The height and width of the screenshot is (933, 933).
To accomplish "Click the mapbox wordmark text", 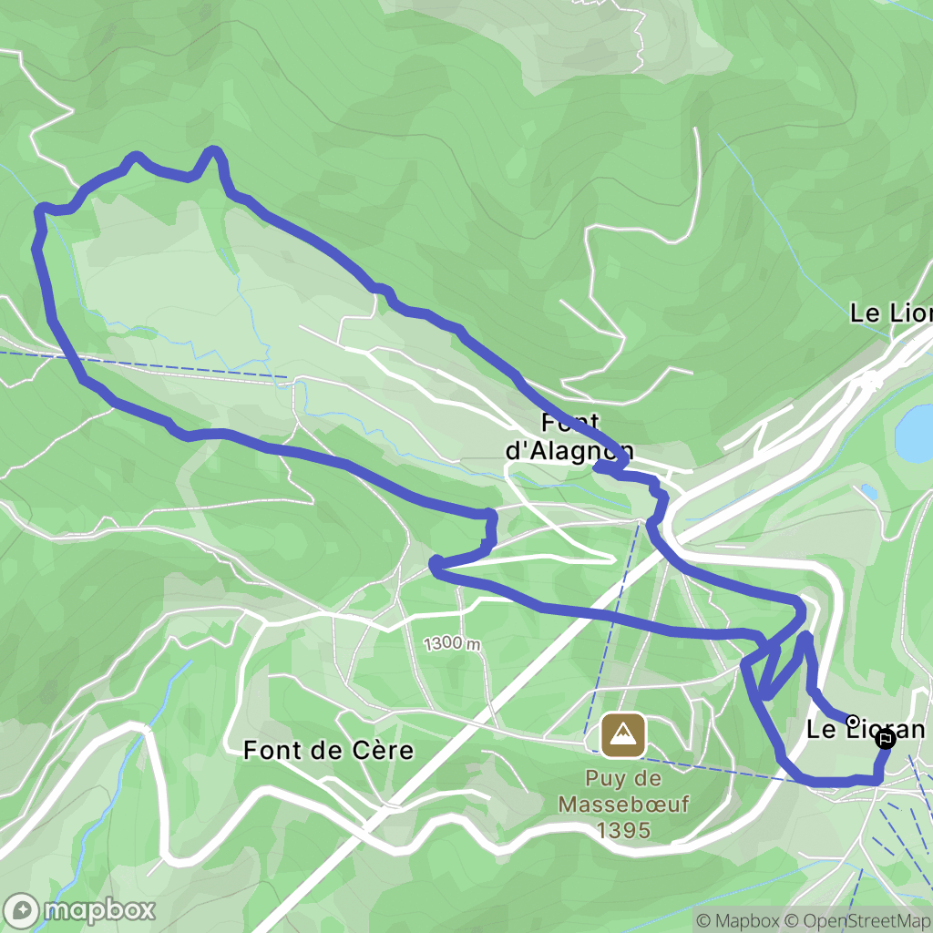I will (99, 910).
